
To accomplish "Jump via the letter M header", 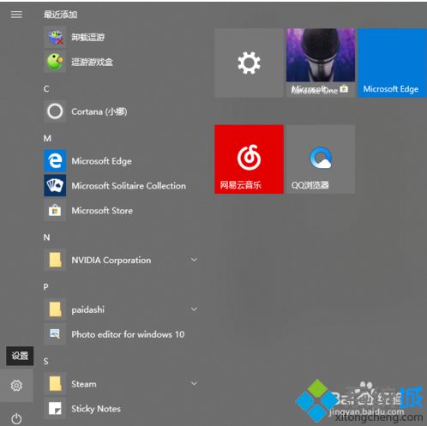I will [x=47, y=138].
